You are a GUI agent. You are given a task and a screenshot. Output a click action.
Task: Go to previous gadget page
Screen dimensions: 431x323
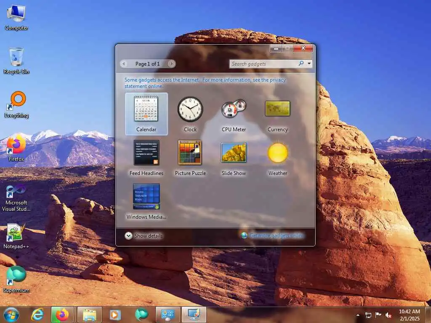point(124,64)
